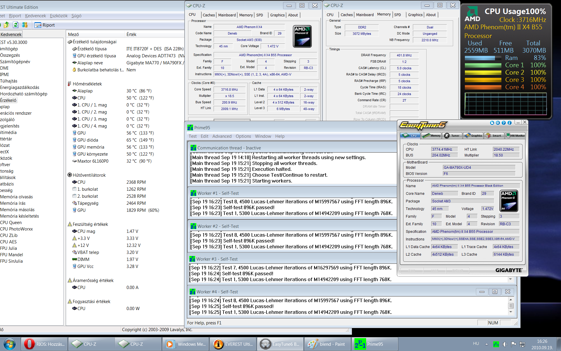Click the EasyTune6 question mark help icon
The height and width of the screenshot is (351, 561).
tap(504, 123)
